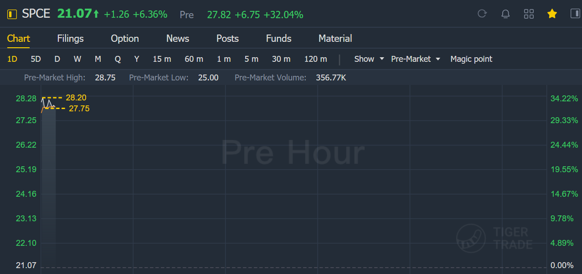Viewport: 582px width, 274px height.
Task: Open the grid layout icon
Action: coord(529,14)
